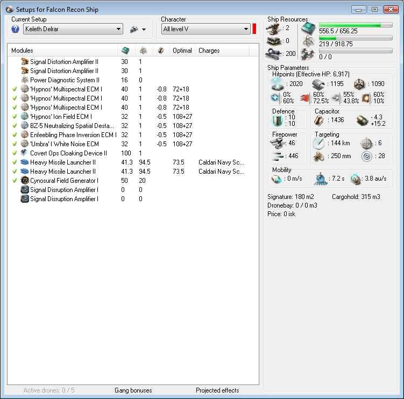Click the capacitor usage column header icon

161,51
